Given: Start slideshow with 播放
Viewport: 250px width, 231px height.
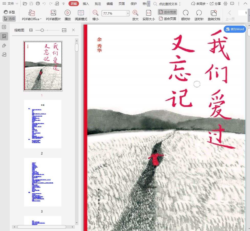Looking at the screenshot, I should (x=67, y=15).
